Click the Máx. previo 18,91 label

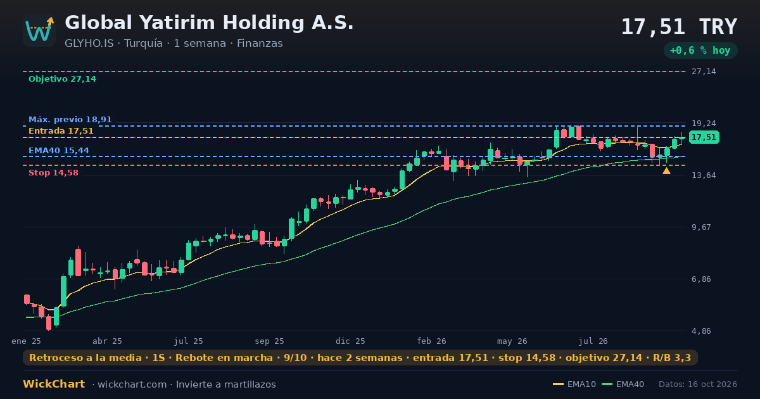tap(70, 120)
